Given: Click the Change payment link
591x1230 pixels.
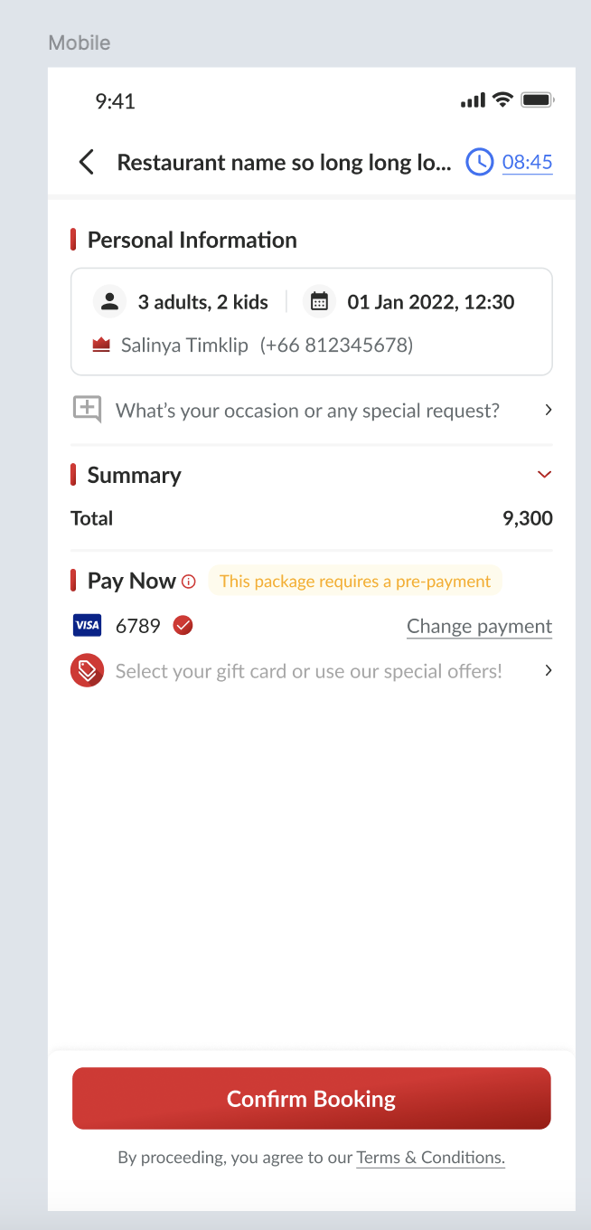Looking at the screenshot, I should click(479, 626).
